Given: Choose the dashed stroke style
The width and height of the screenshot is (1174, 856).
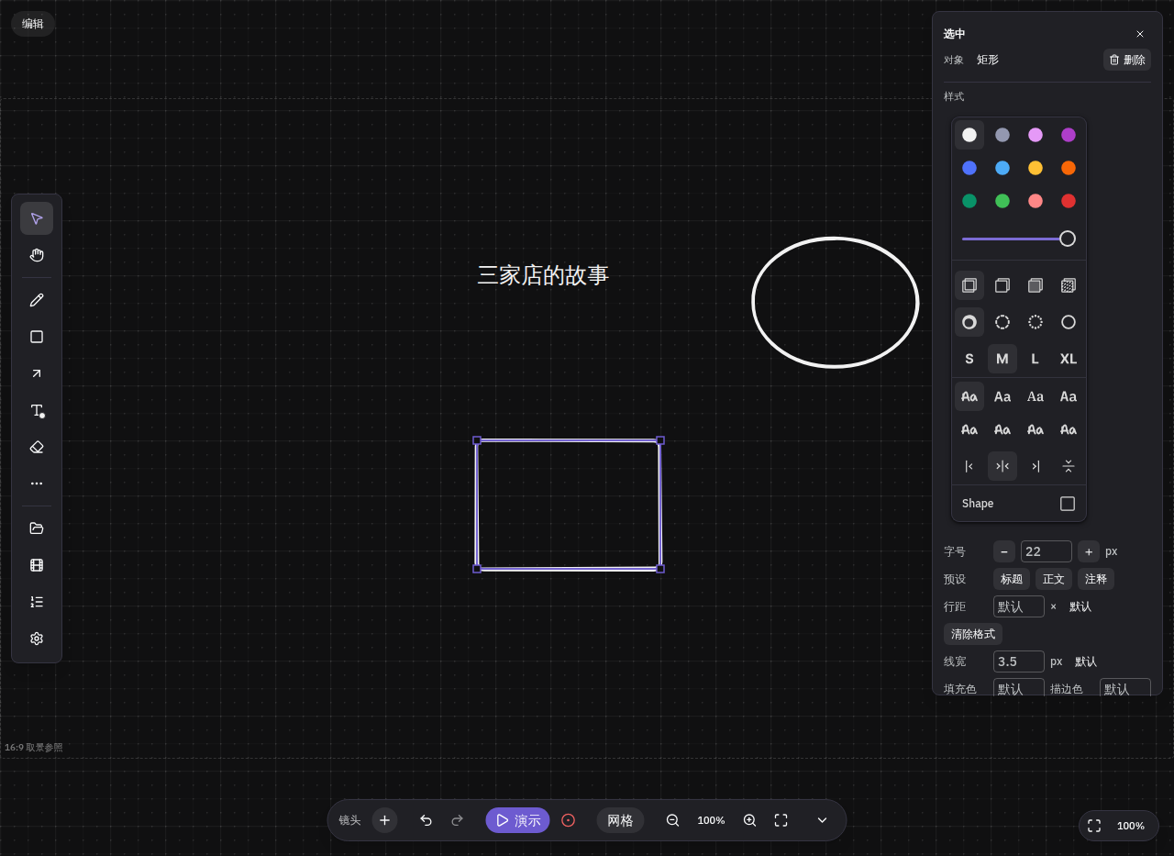Looking at the screenshot, I should pyautogui.click(x=1002, y=322).
